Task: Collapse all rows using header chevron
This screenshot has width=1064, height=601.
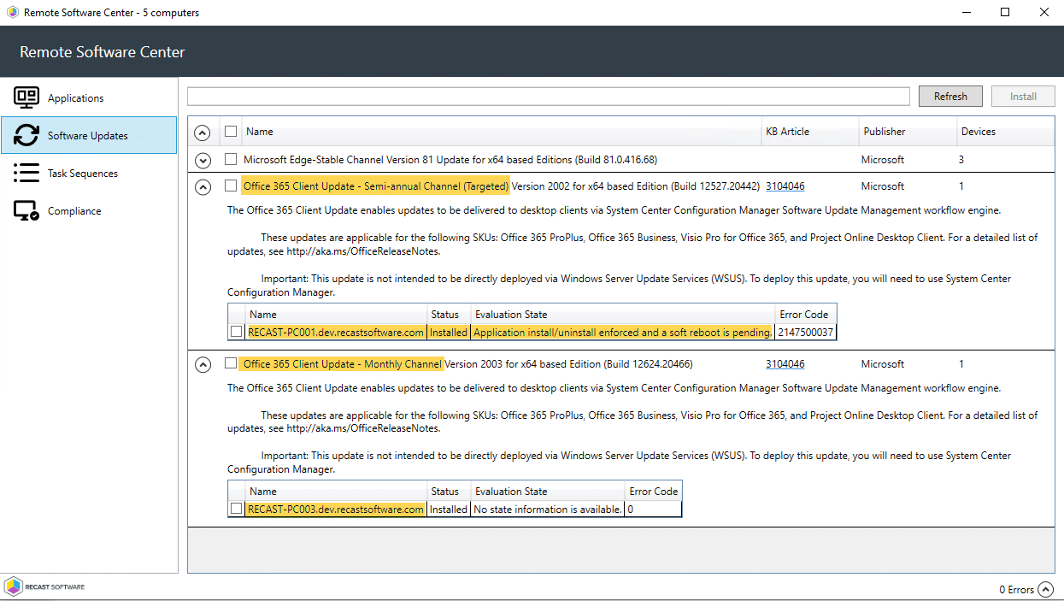Action: 203,133
